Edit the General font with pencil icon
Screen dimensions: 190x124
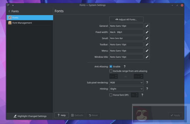pyautogui.click(x=147, y=26)
